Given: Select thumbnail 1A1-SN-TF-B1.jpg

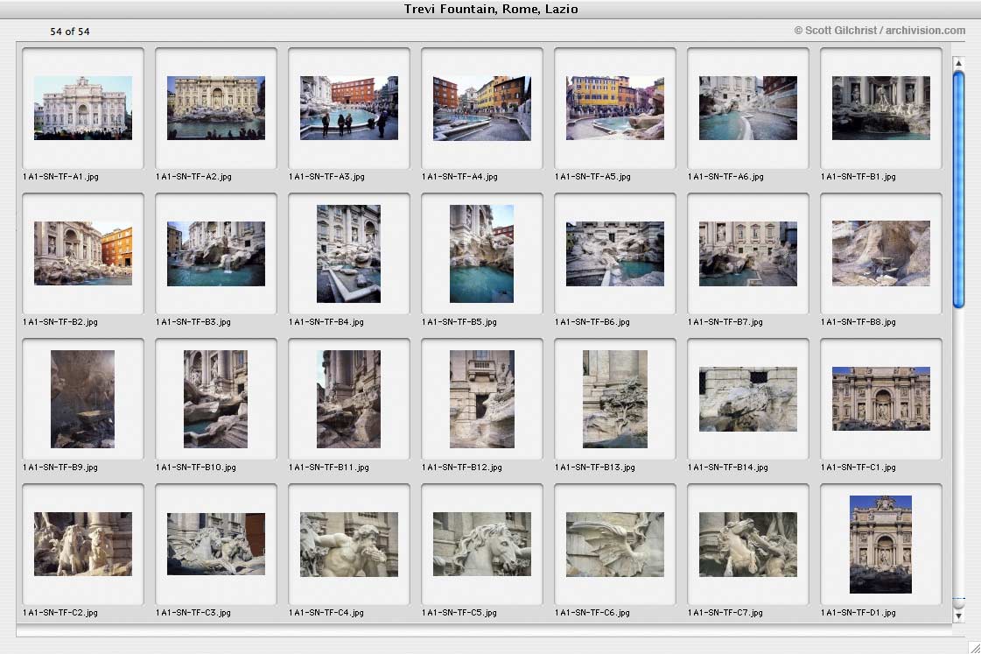Looking at the screenshot, I should 881,109.
